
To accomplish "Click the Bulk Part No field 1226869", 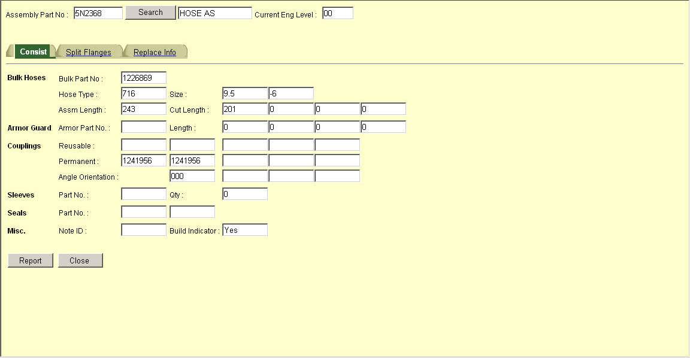I will (144, 78).
